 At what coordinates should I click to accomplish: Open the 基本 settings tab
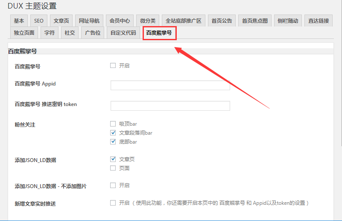[19, 21]
